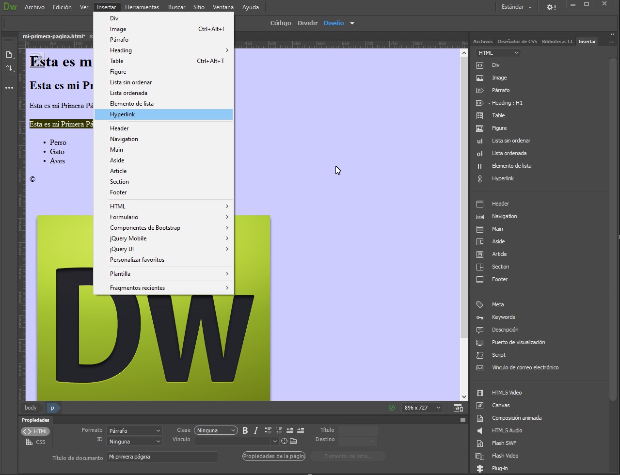Click the Div icon in Insert panel

point(480,65)
